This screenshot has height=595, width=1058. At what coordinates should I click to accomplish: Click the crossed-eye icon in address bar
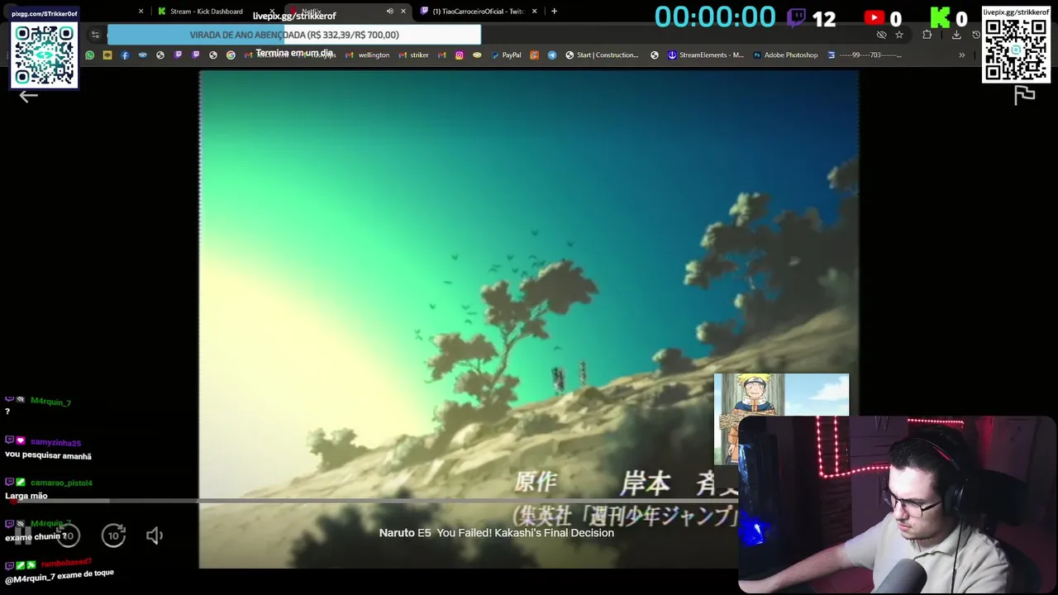tap(881, 35)
